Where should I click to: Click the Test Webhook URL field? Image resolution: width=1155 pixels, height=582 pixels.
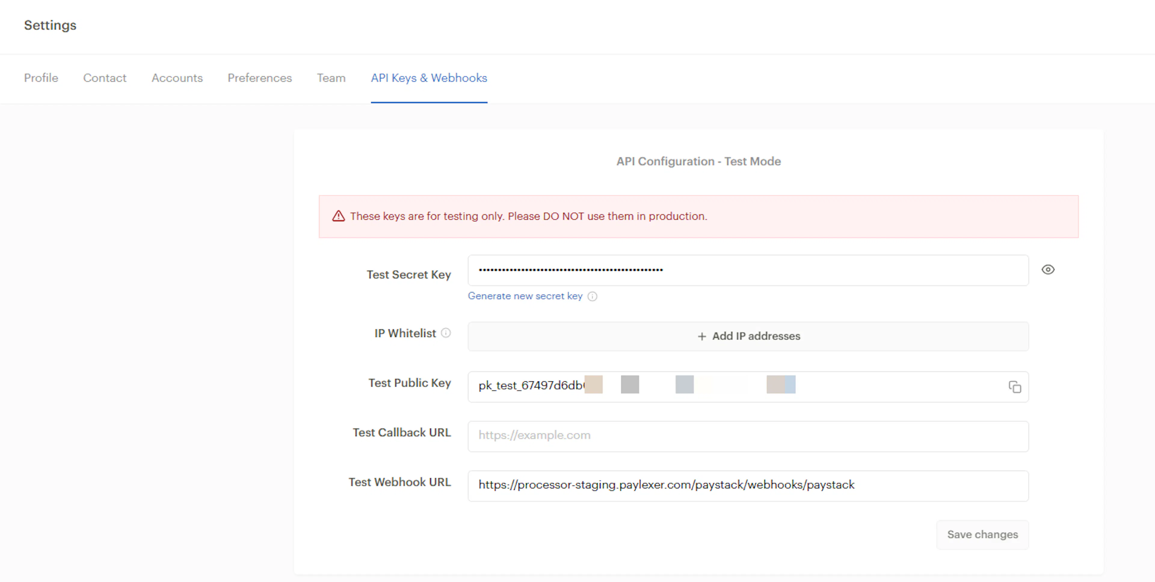coord(747,485)
